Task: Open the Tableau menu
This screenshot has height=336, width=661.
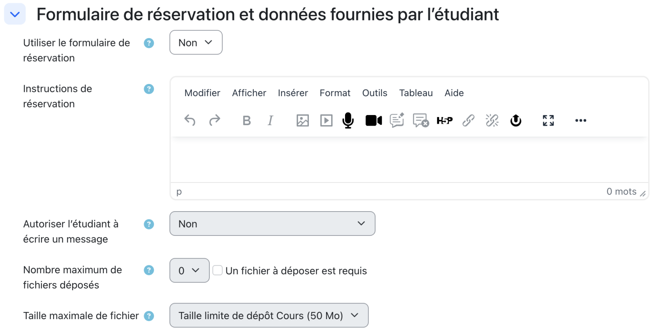Action: [x=416, y=93]
